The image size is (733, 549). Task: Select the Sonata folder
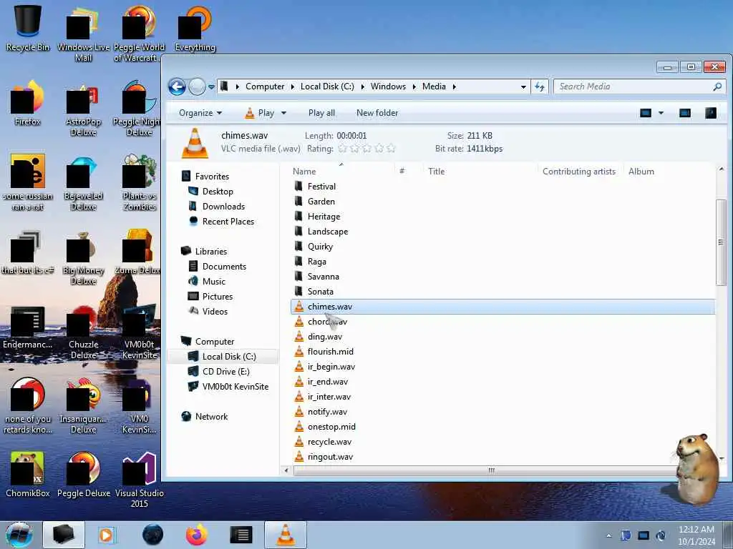tap(320, 292)
